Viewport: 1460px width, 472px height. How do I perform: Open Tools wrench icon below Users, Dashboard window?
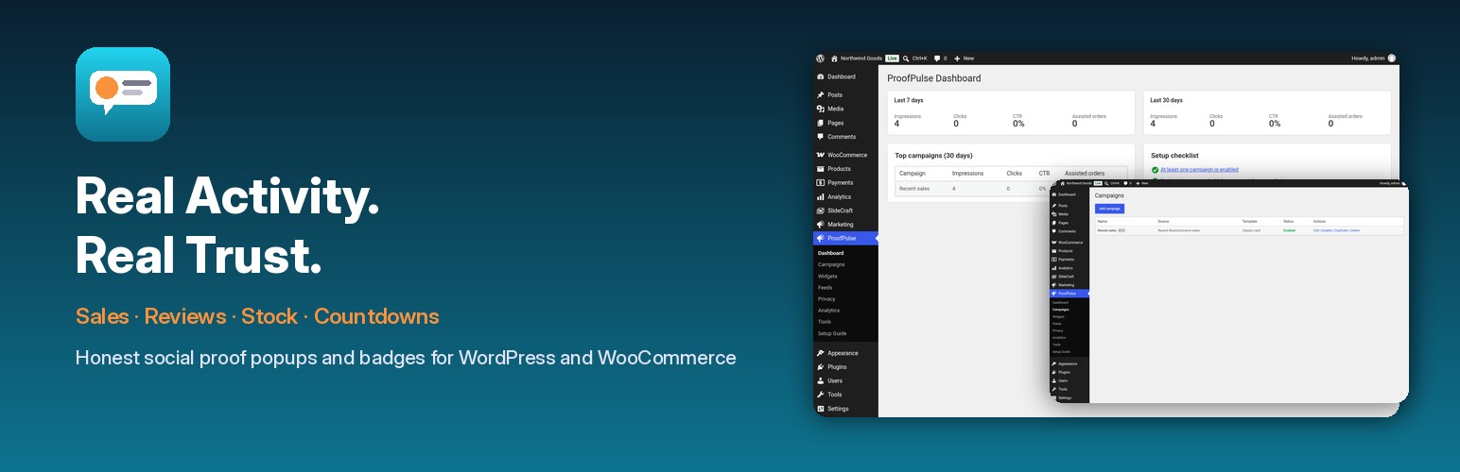tap(820, 395)
